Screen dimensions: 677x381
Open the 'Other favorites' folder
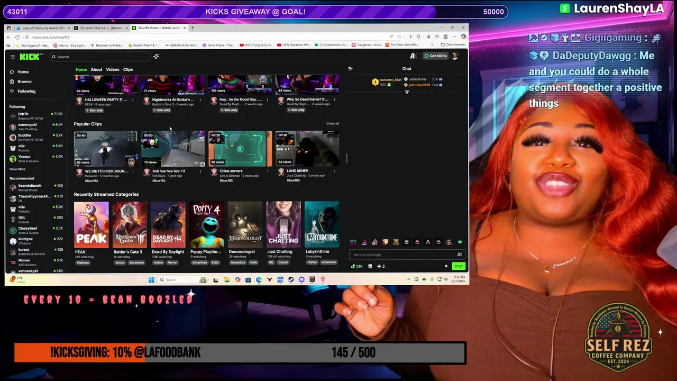(x=453, y=45)
